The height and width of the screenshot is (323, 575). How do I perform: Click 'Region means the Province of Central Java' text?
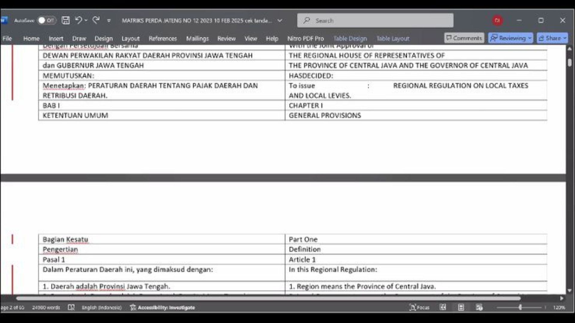coord(366,287)
